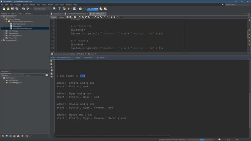Collapse the LabTInterface project node
The height and width of the screenshot is (141, 251).
(2, 17)
